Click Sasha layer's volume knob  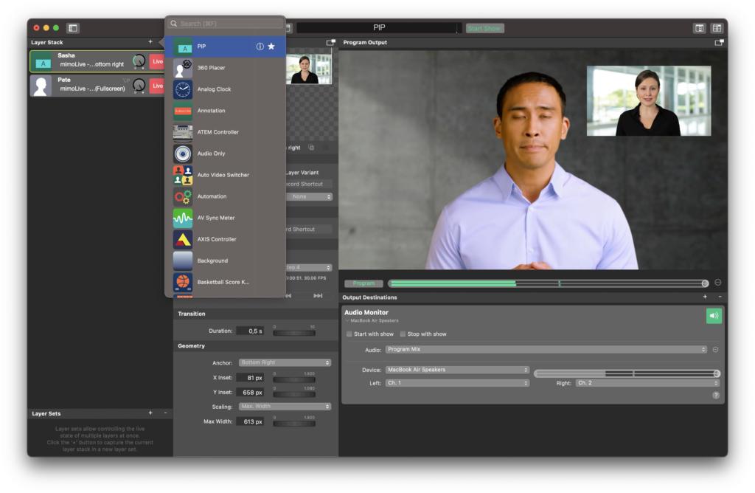click(x=139, y=61)
